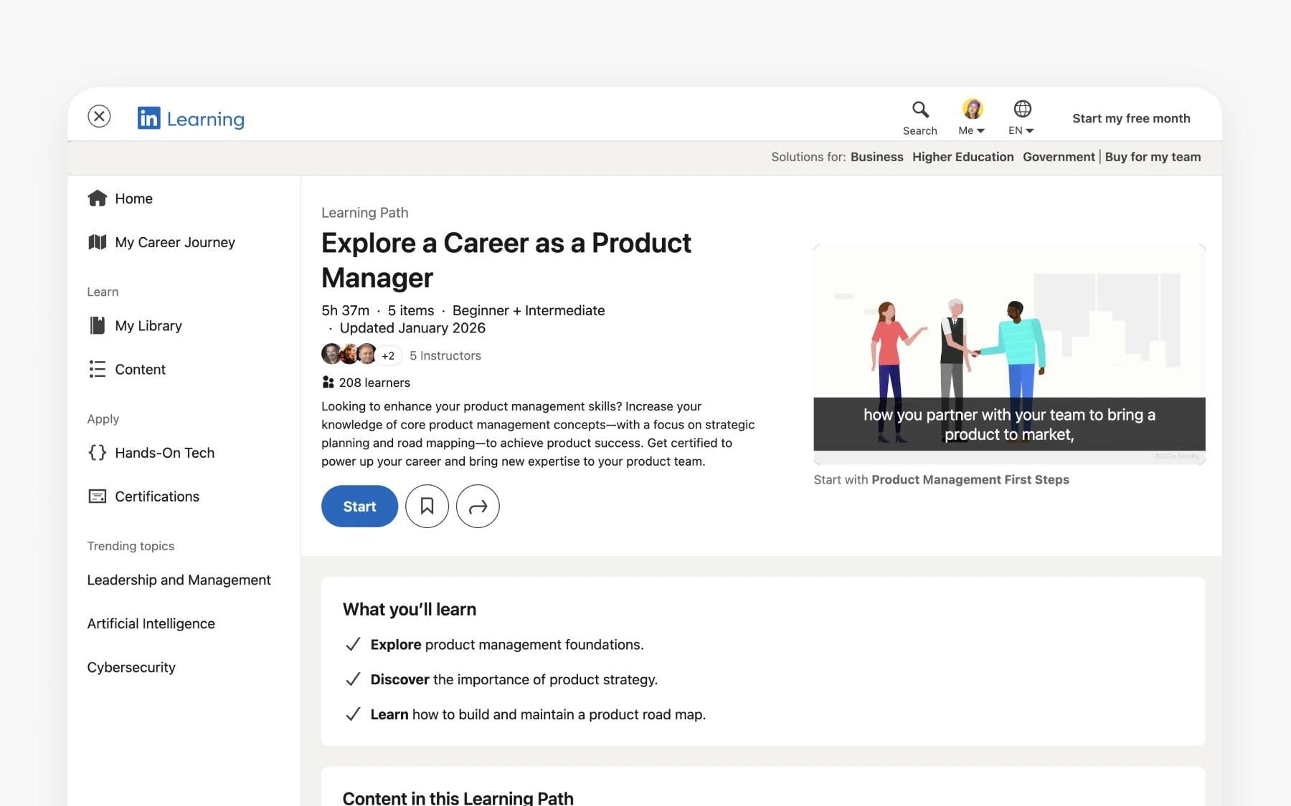Click the +2 instructors badge
1291x806 pixels.
pos(388,355)
